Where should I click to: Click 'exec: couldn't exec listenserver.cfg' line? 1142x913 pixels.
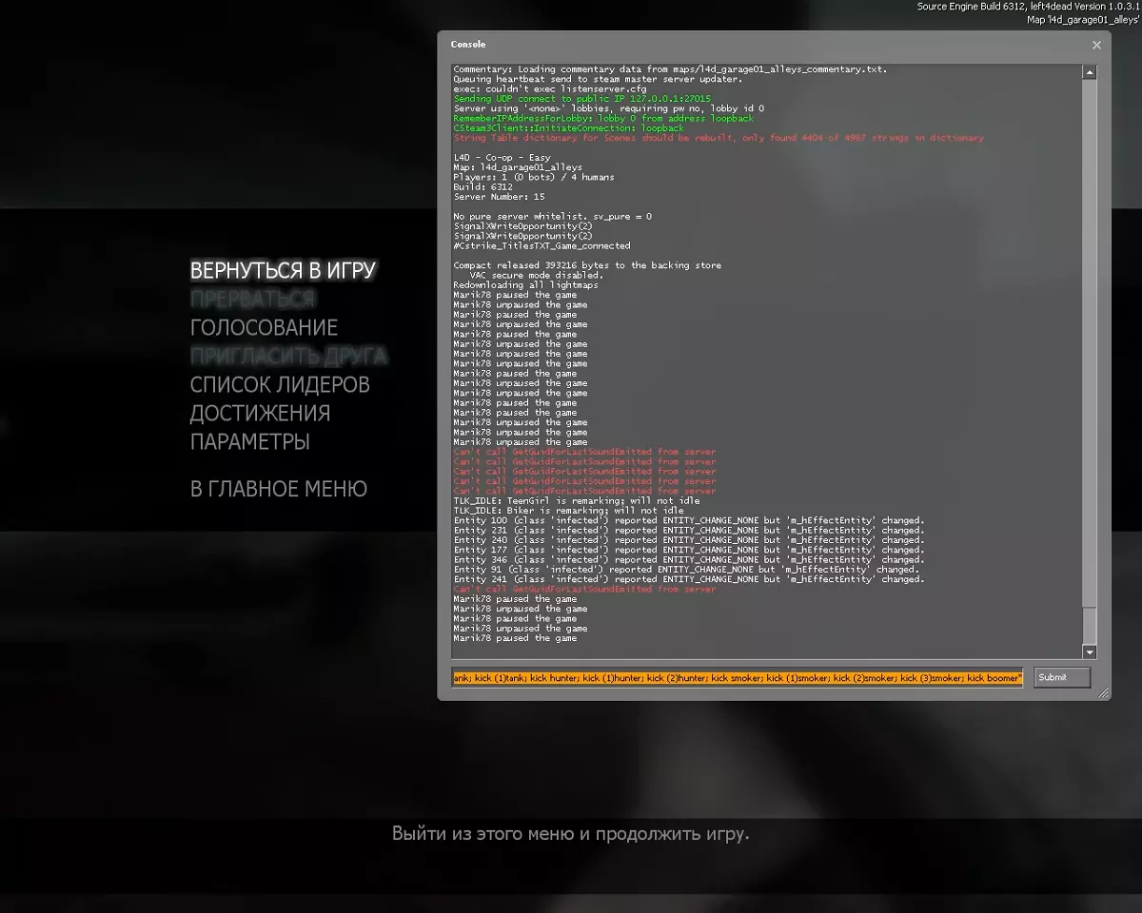(550, 88)
